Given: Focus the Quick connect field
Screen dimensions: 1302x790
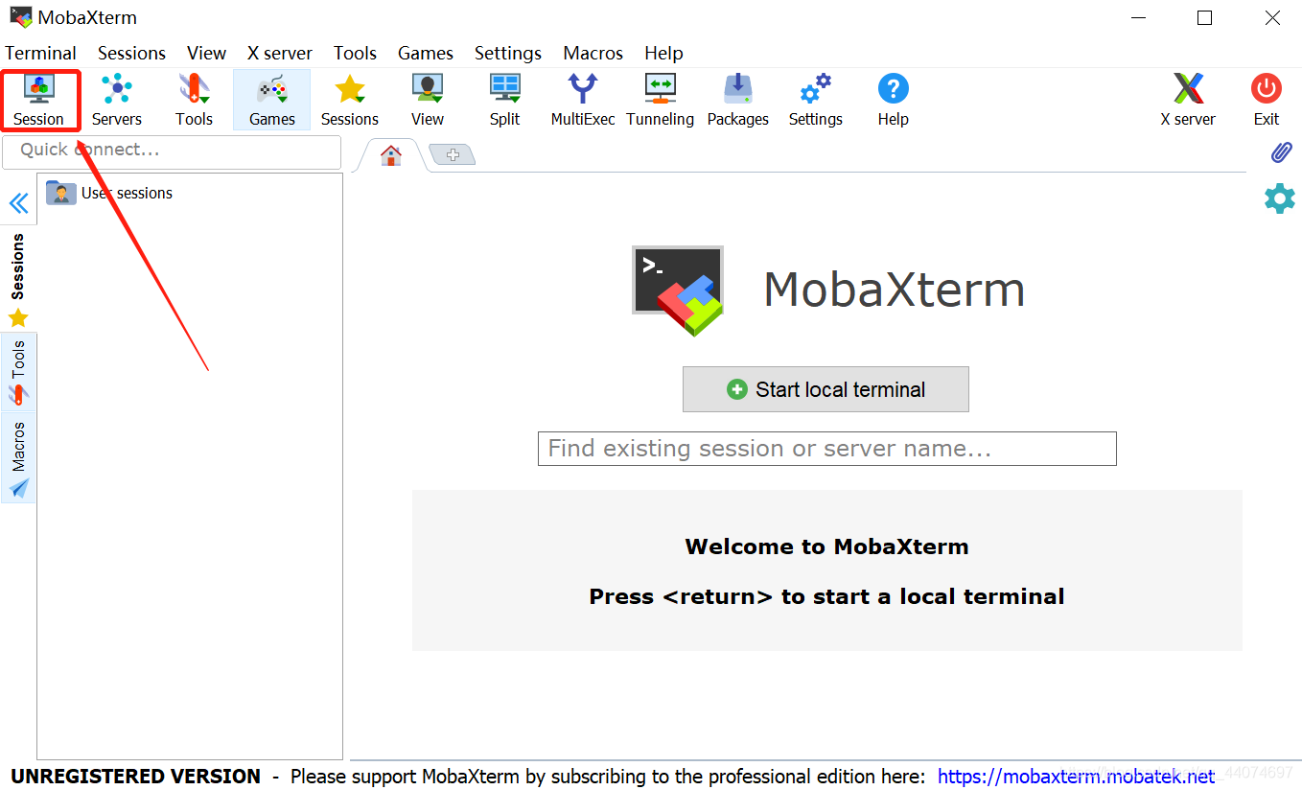Looking at the screenshot, I should coord(172,151).
